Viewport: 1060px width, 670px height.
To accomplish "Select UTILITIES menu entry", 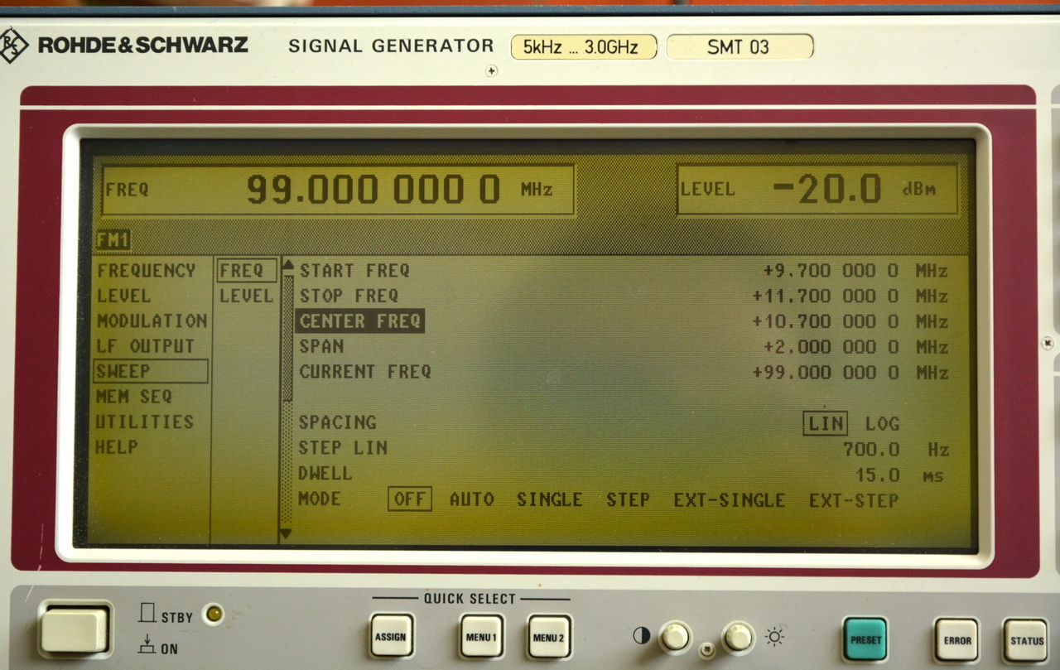I will tap(145, 422).
